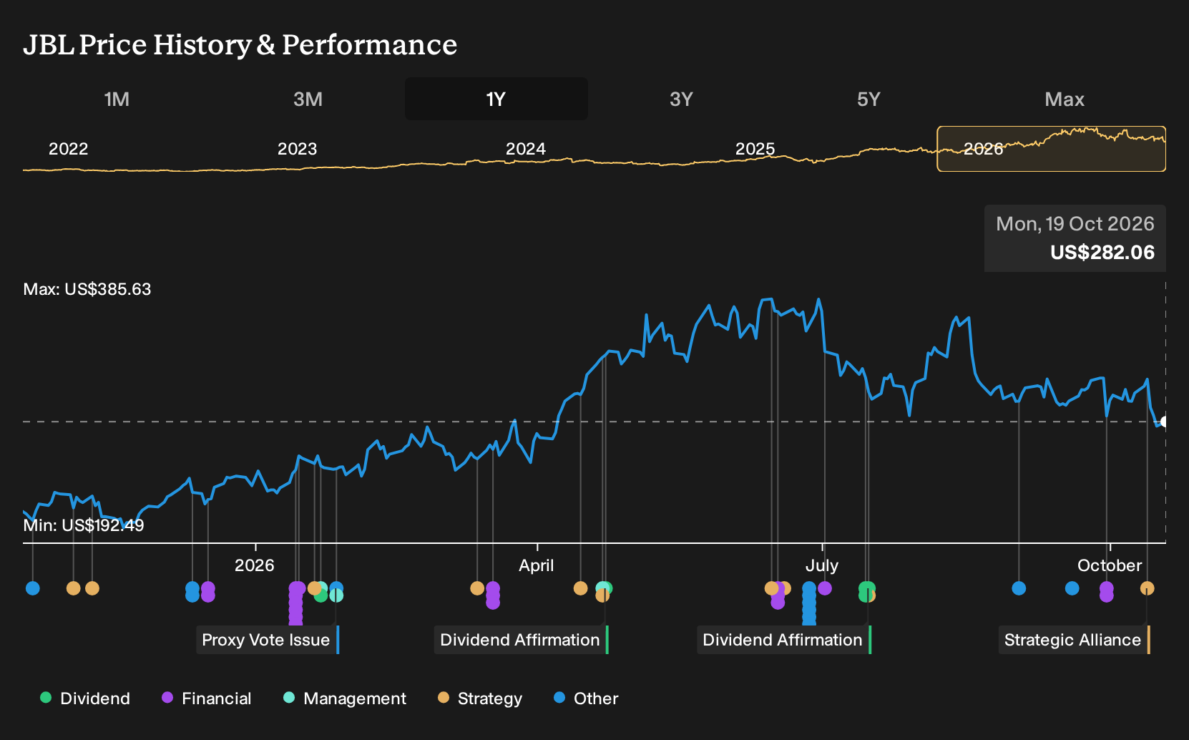Image resolution: width=1189 pixels, height=740 pixels.
Task: Toggle the Management legend filter
Action: [x=345, y=698]
